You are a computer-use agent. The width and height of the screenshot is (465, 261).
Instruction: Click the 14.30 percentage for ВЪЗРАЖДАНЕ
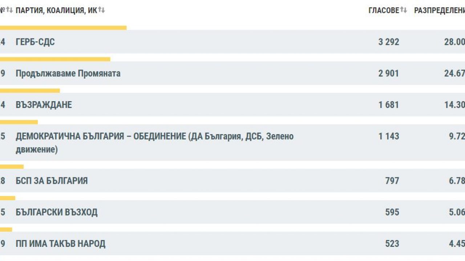tap(454, 105)
